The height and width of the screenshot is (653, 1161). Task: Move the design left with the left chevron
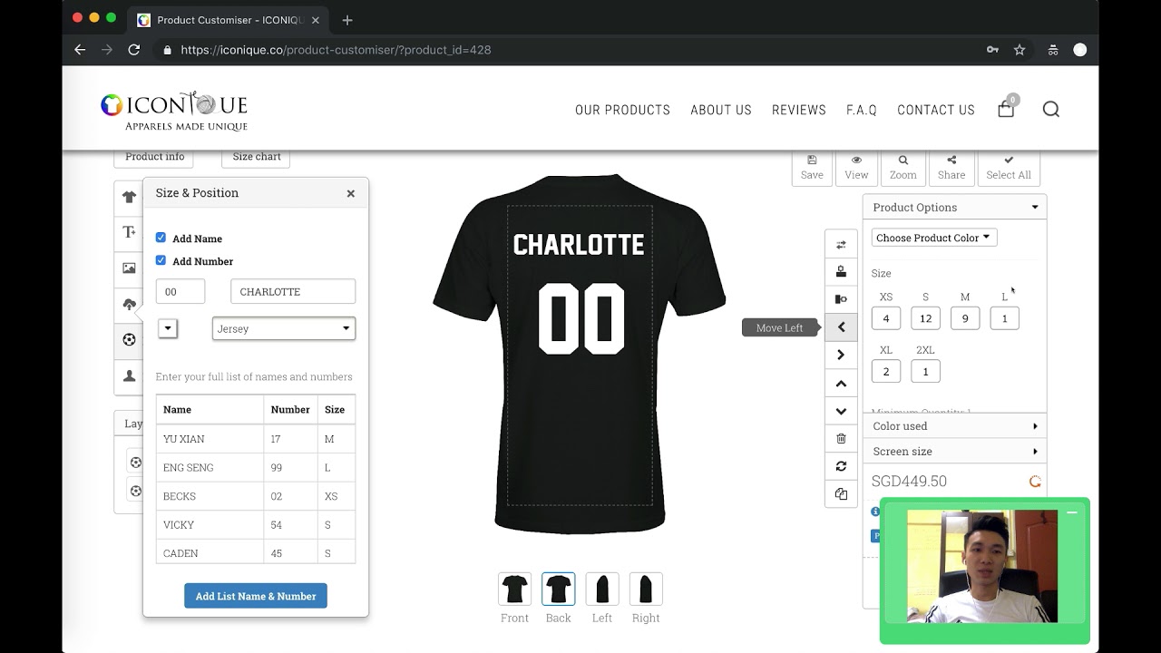[841, 327]
